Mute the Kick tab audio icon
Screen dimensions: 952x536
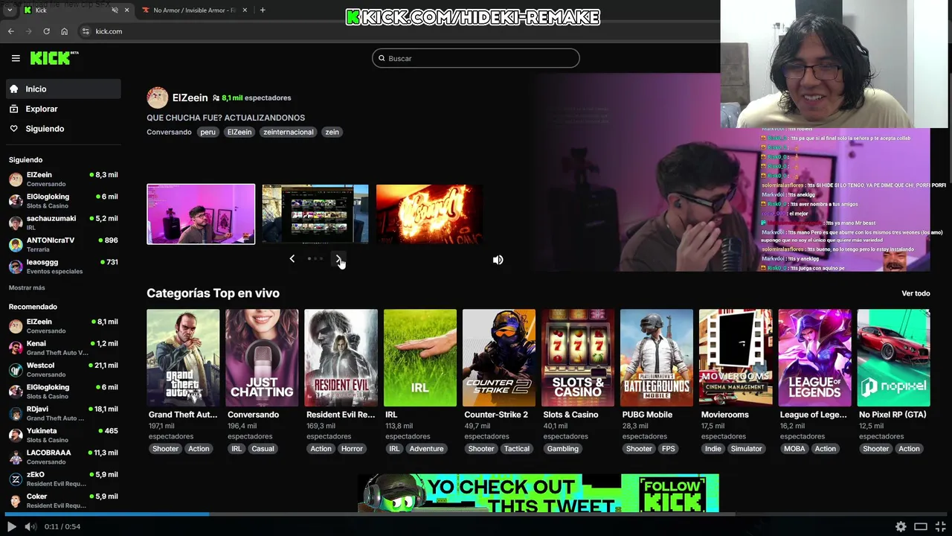[x=115, y=10]
